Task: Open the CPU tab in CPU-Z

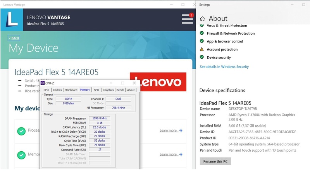Action: point(46,90)
